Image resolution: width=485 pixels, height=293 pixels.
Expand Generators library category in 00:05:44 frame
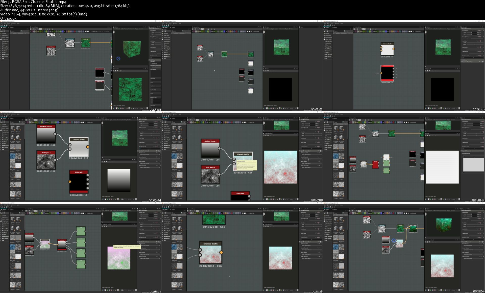pos(5,134)
